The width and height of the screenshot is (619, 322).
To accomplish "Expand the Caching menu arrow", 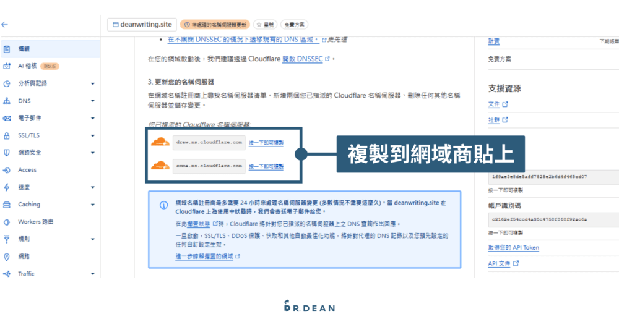I will point(93,205).
